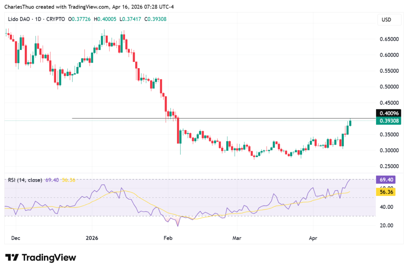Click the green 0.39308 last price badge
408x271 pixels.
388,121
